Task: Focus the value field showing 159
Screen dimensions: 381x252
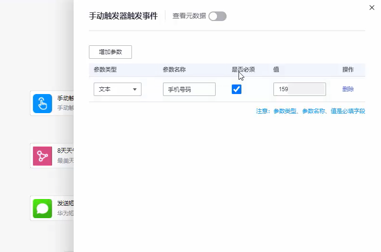Action: click(x=300, y=89)
